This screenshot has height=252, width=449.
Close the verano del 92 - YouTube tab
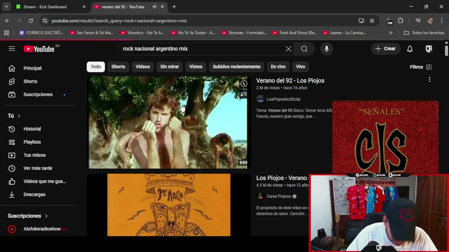pyautogui.click(x=162, y=7)
